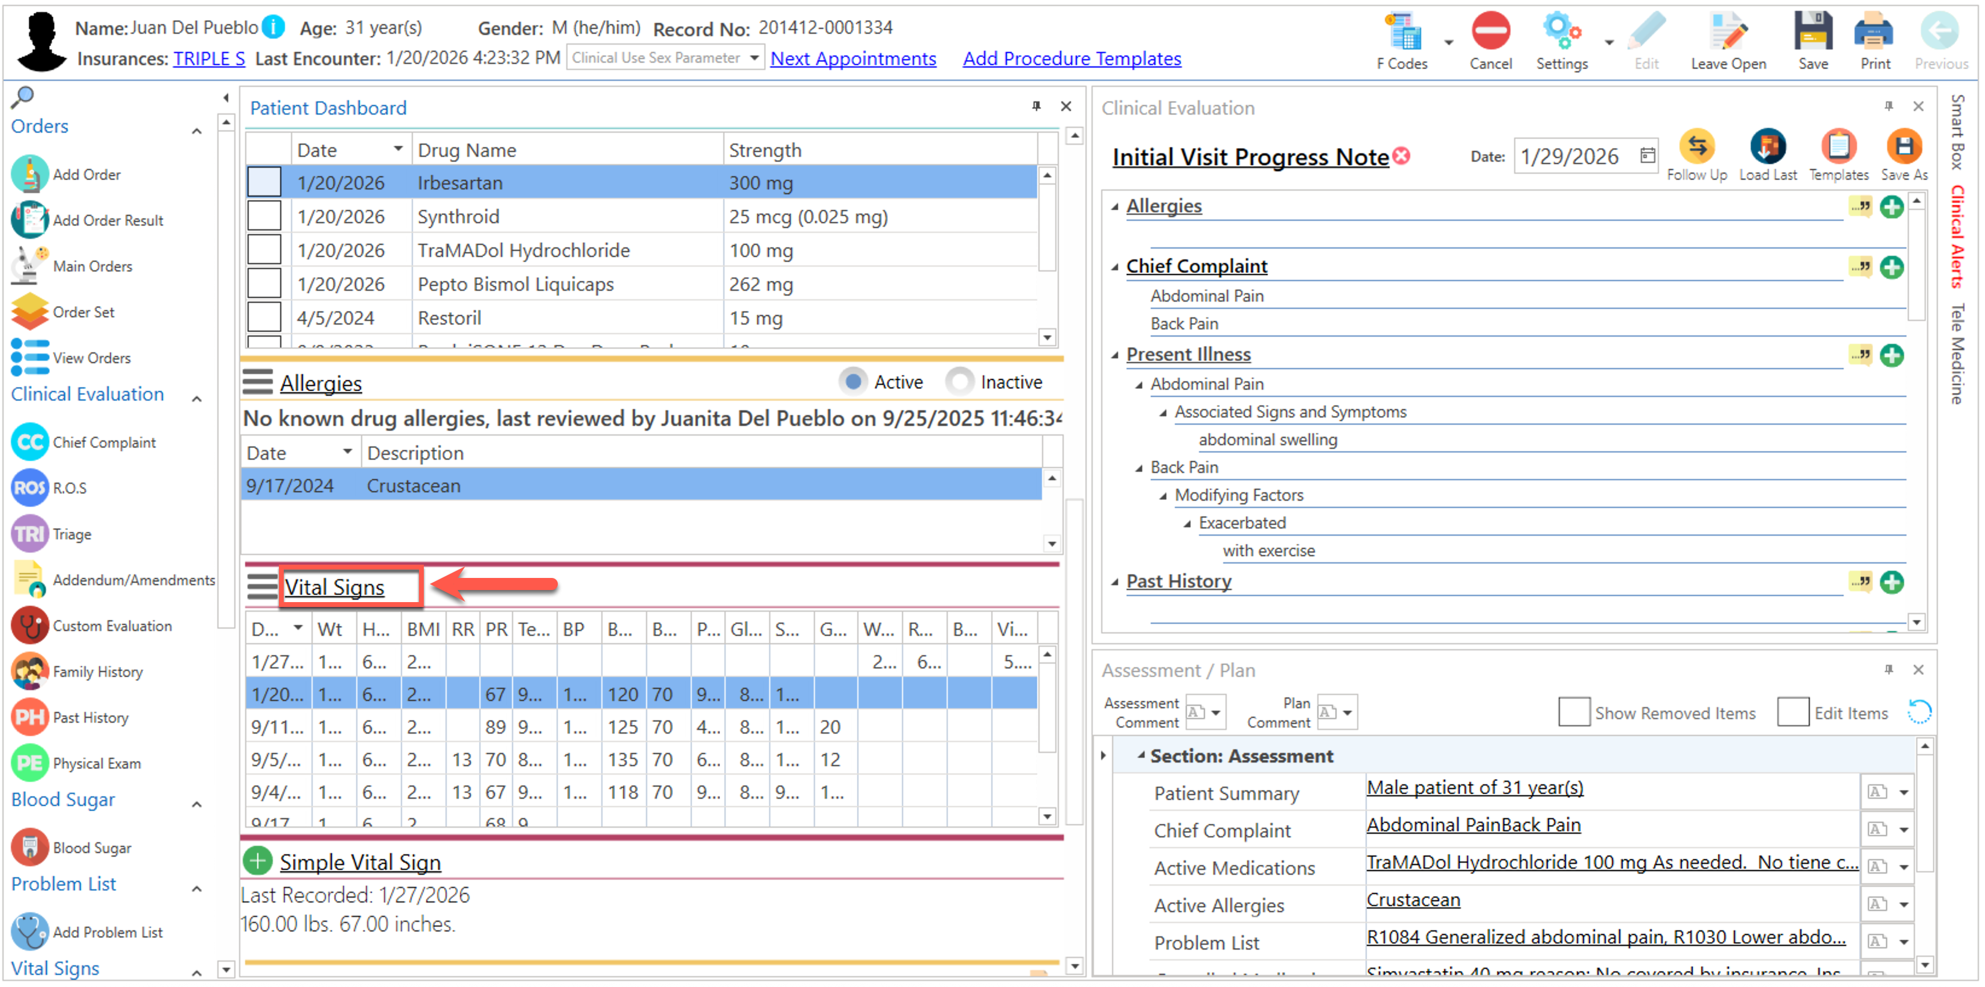The height and width of the screenshot is (987, 1985).
Task: Click green plus next to Chief Complaint
Action: click(x=1891, y=267)
